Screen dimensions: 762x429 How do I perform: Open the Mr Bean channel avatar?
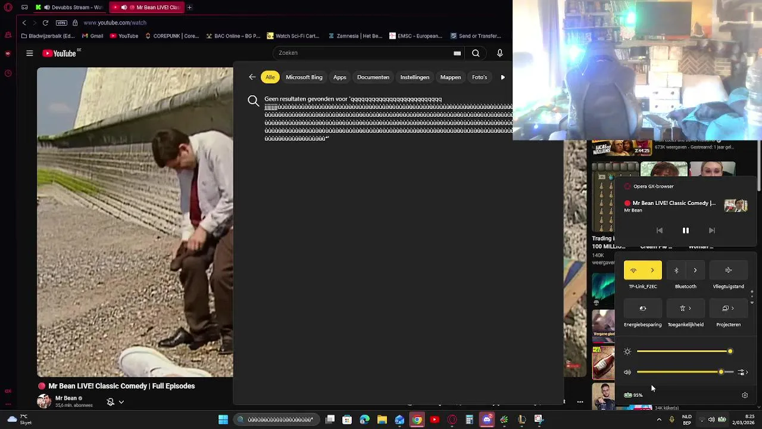coord(44,401)
